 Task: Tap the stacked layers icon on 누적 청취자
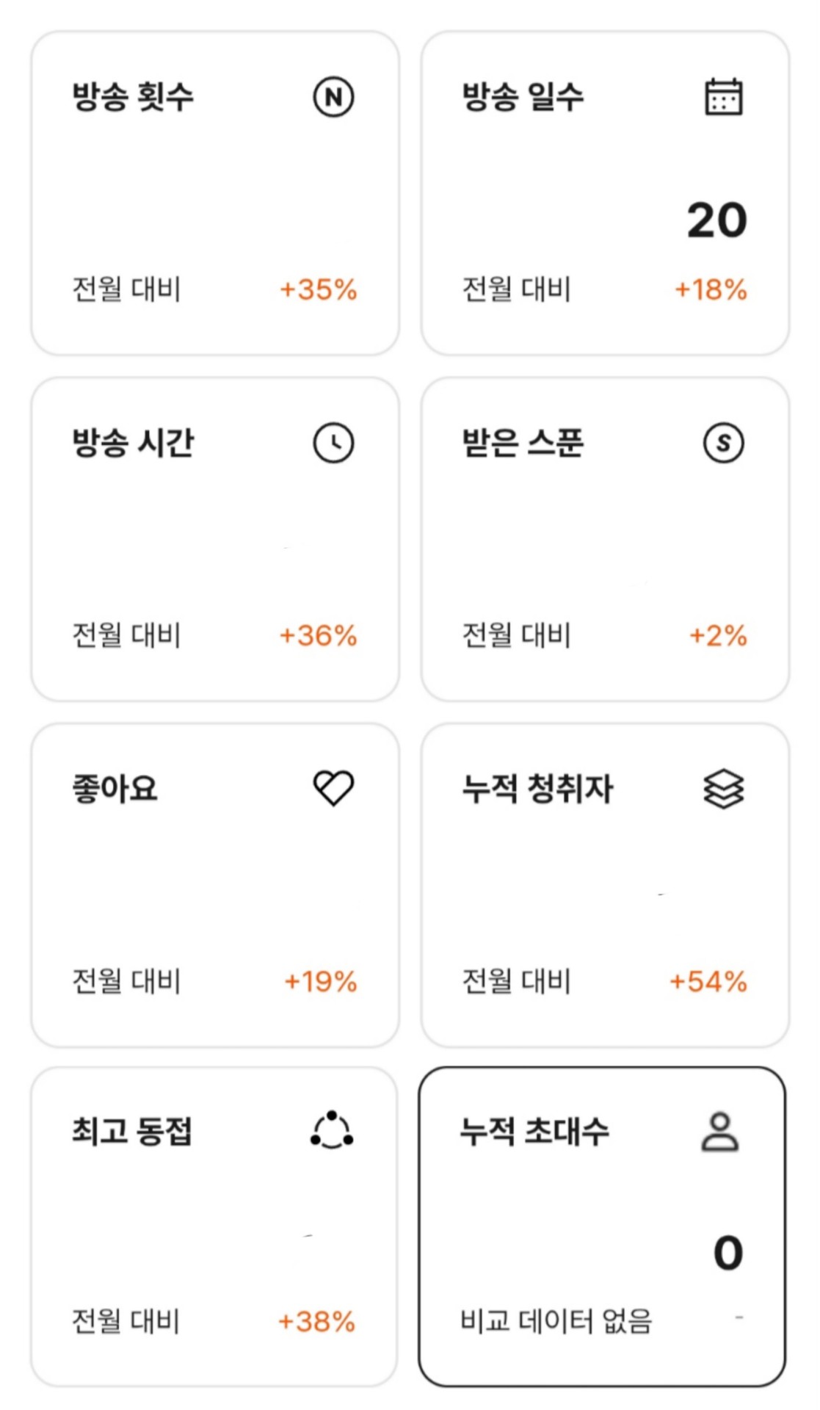[723, 789]
